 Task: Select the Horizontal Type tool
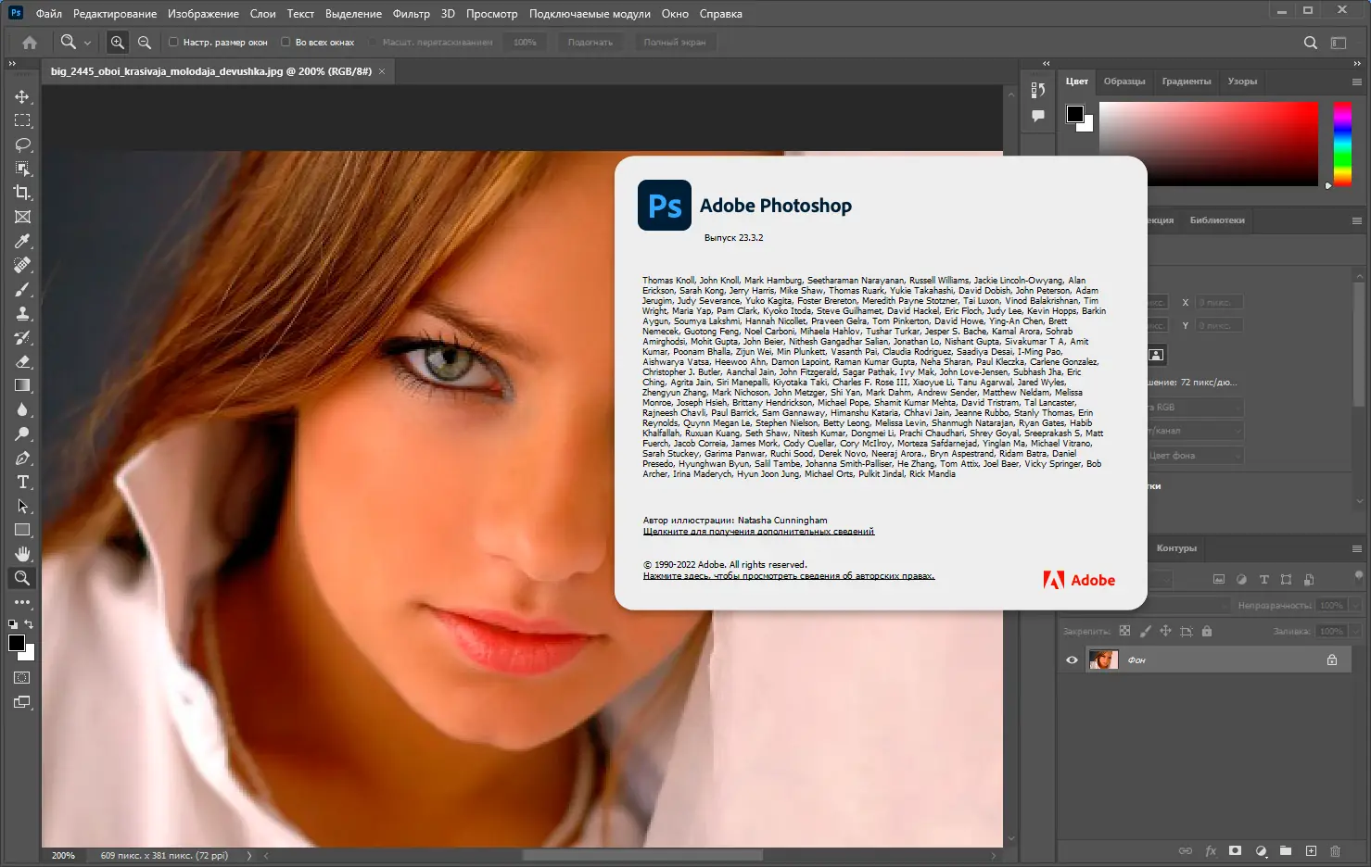(22, 482)
